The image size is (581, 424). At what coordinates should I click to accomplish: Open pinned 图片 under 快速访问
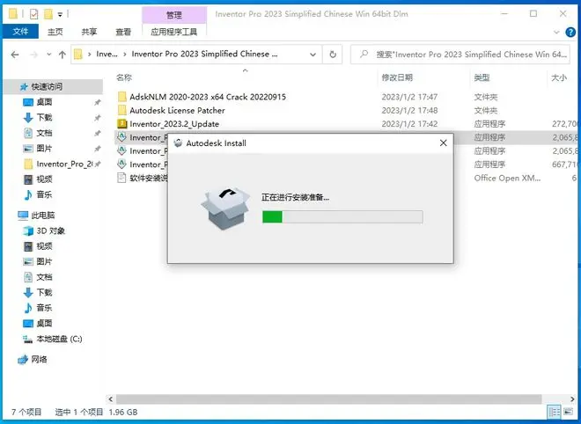click(45, 149)
